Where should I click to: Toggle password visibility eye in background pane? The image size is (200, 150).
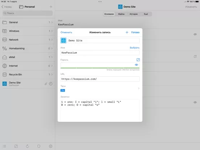click(x=195, y=34)
